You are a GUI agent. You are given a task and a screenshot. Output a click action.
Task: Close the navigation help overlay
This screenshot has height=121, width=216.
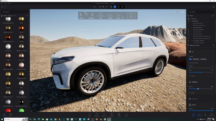131,15
